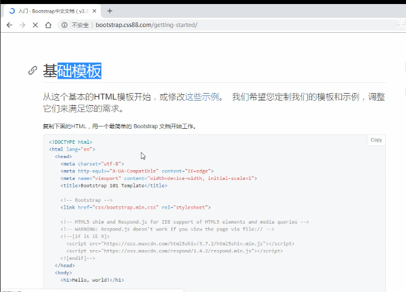
Task: Click the meta viewport code line
Action: pos(159,178)
